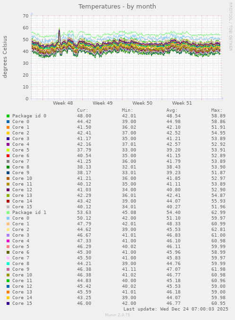Click the spike peak in Week 48
235x320 pixels.
[x=59, y=29]
